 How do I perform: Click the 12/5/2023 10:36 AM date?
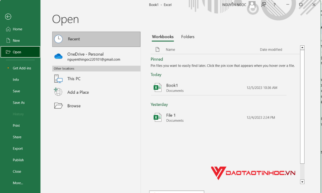262,88
